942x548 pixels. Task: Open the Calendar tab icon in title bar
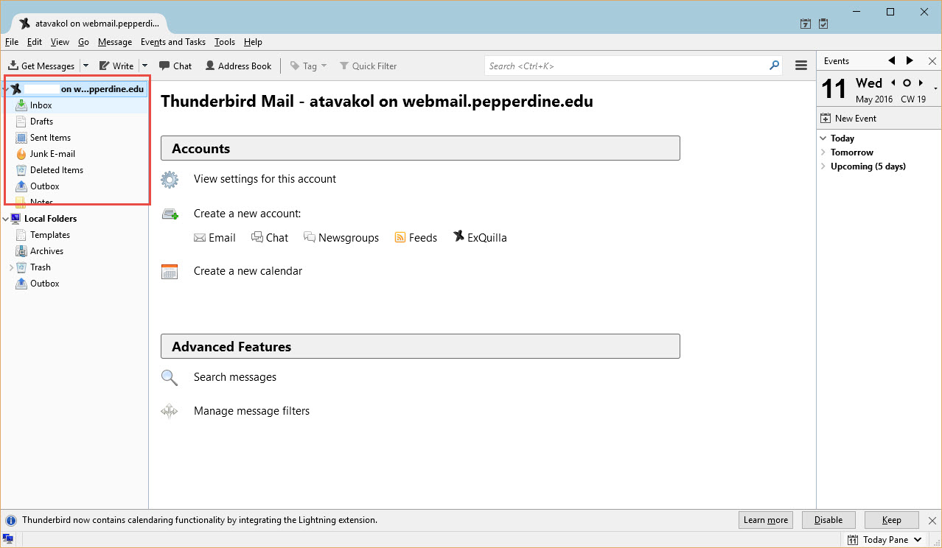(806, 24)
